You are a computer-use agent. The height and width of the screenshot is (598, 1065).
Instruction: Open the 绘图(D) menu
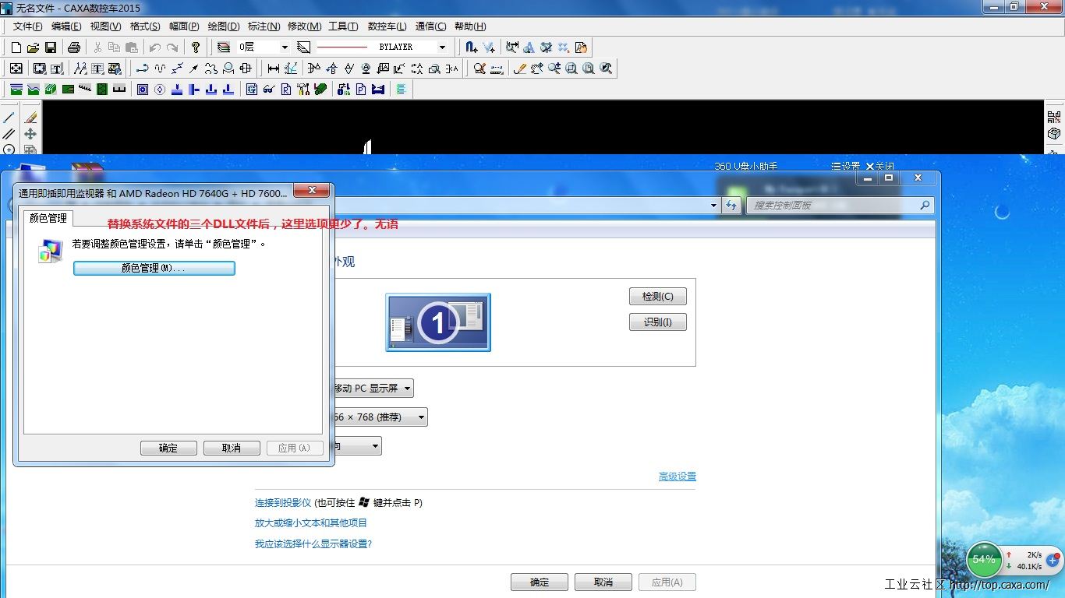(223, 26)
